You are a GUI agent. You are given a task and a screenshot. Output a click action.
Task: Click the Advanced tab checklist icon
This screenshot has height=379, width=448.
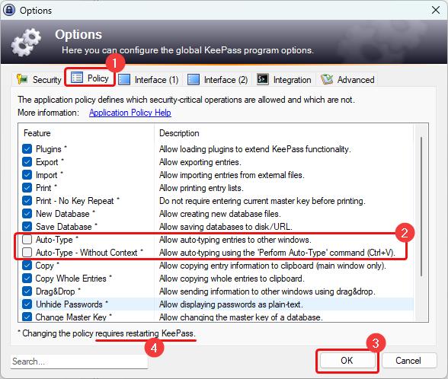click(x=327, y=79)
